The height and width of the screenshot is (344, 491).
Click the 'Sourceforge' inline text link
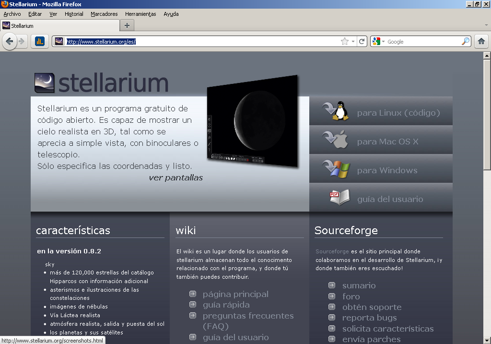click(x=332, y=251)
